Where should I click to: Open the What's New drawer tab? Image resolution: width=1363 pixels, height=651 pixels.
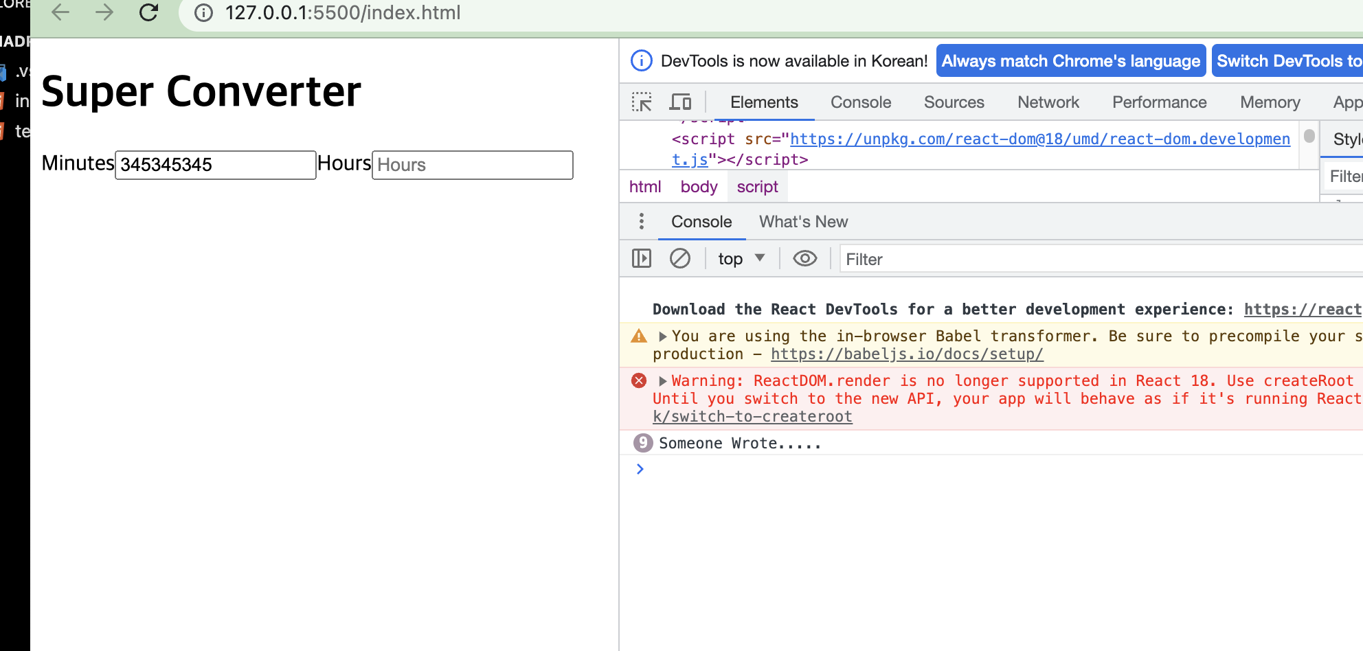[x=803, y=222]
